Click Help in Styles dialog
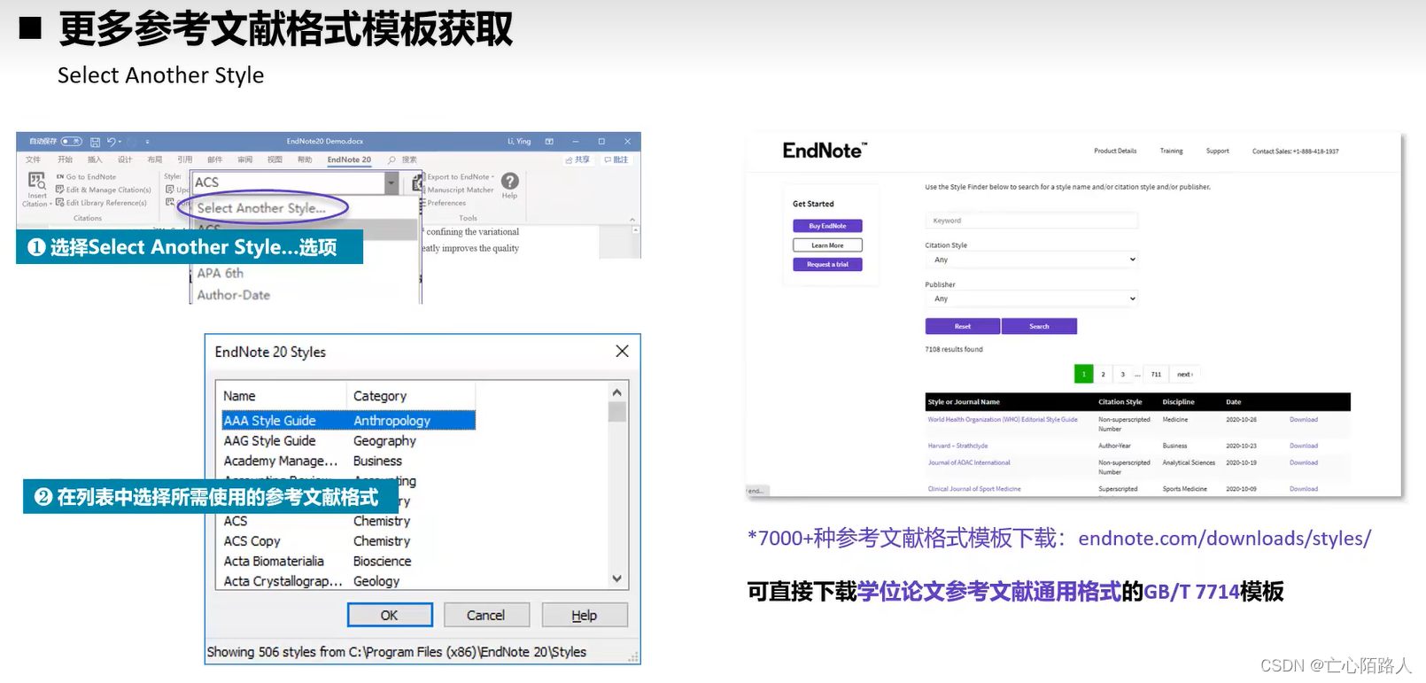 pos(585,615)
